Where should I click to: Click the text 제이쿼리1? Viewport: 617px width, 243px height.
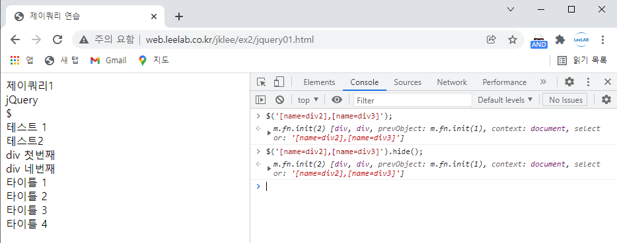click(x=30, y=86)
